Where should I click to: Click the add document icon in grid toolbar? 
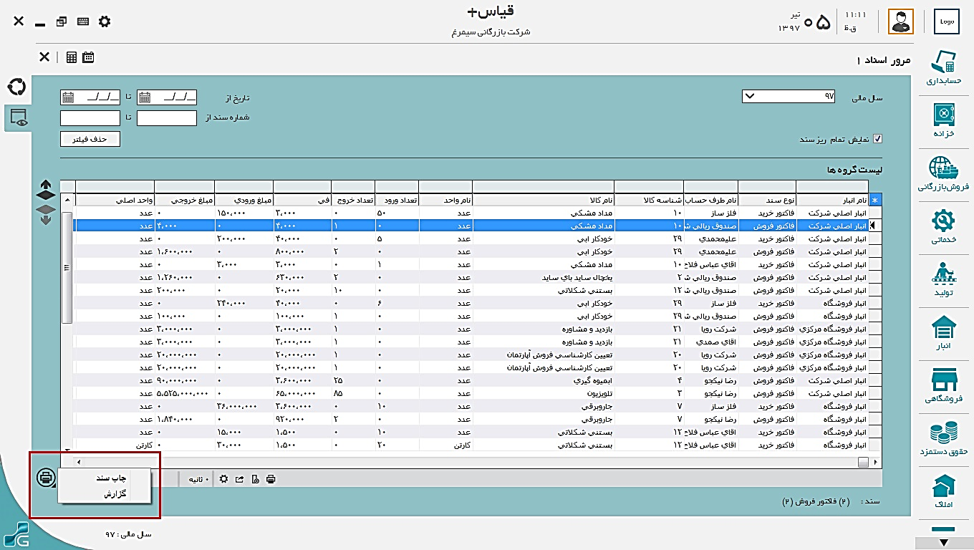(x=255, y=479)
